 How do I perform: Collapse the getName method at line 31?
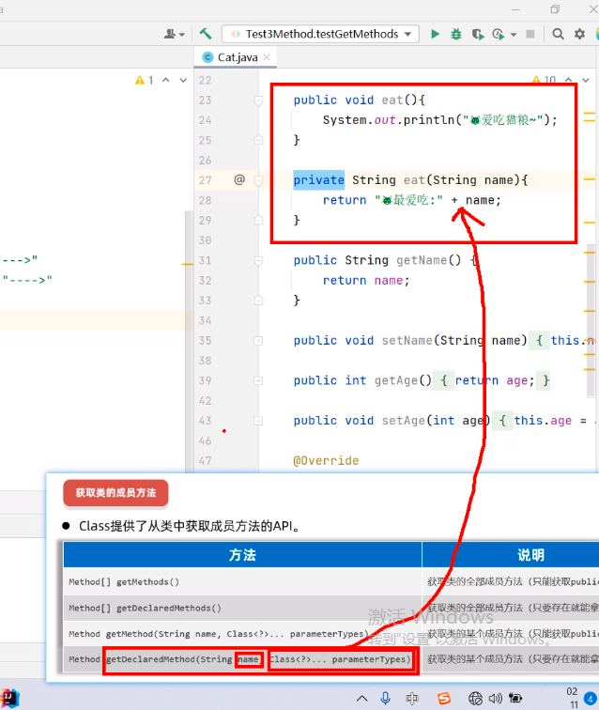coord(258,261)
